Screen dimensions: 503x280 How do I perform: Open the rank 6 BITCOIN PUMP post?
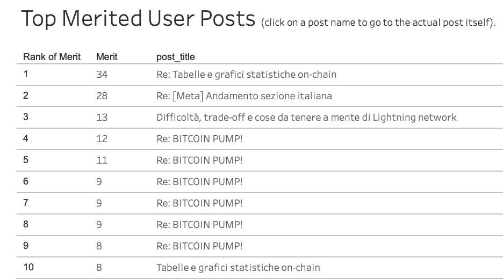click(x=199, y=182)
